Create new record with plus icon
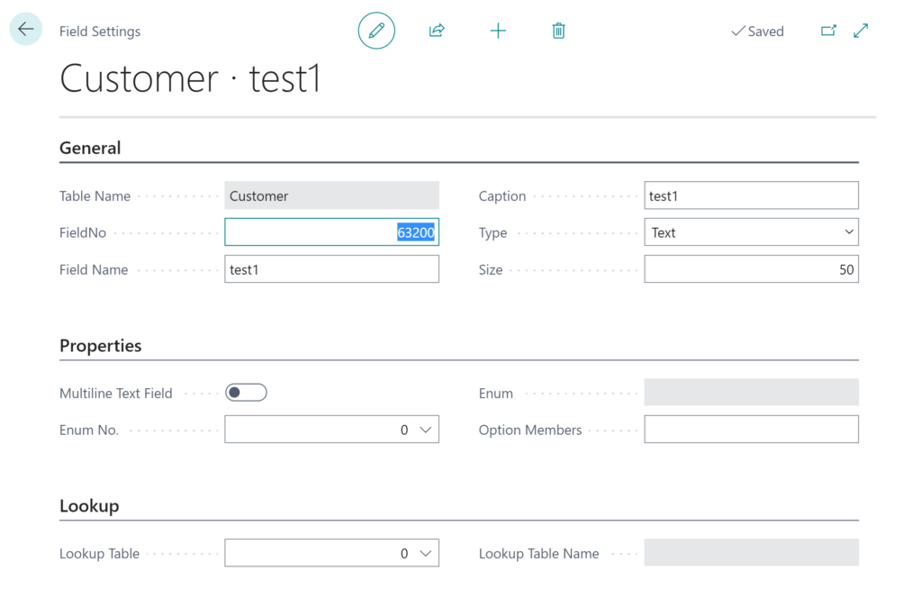 coord(498,31)
